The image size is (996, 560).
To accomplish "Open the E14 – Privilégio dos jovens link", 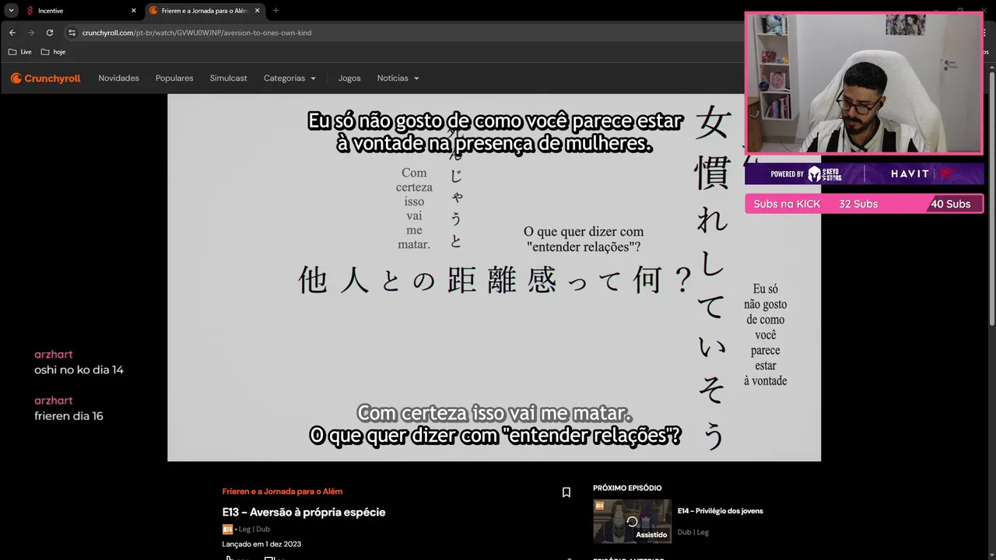I will [720, 511].
